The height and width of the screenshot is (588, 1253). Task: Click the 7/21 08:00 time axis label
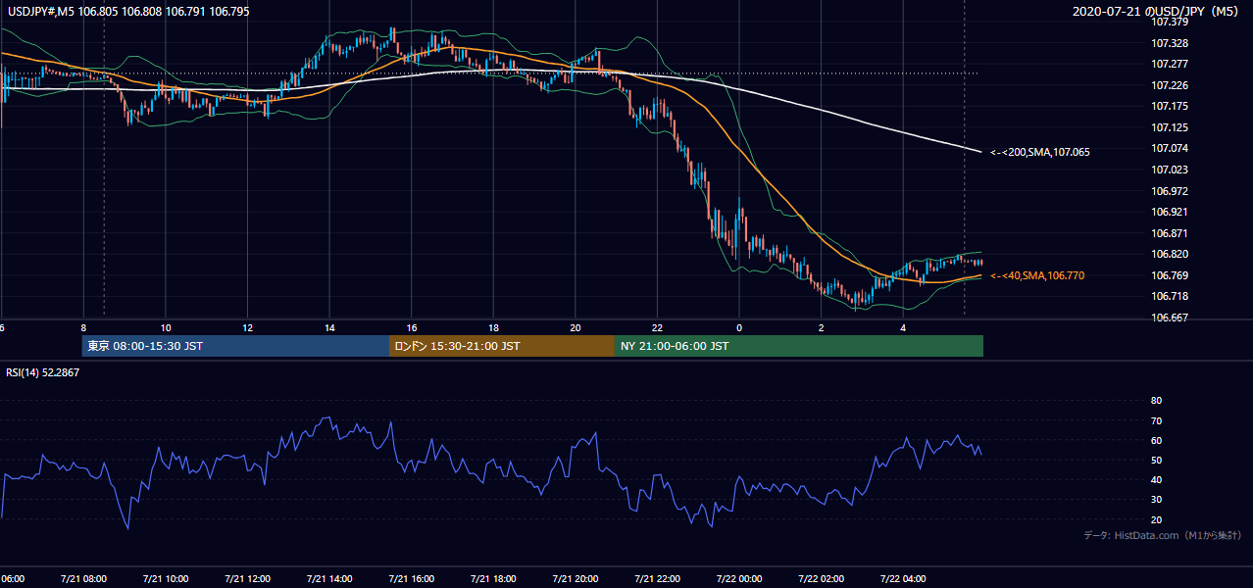coord(84,578)
